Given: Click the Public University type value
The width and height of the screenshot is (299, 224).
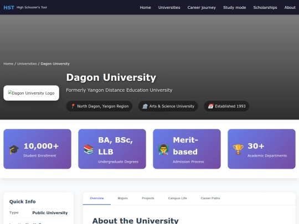Looking at the screenshot, I should 50,213.
